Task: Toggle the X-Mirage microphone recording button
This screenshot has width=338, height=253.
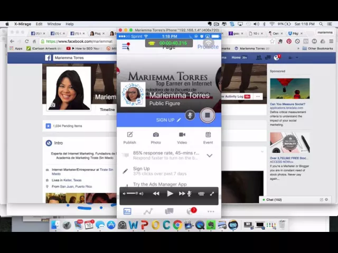Action: tap(190, 115)
